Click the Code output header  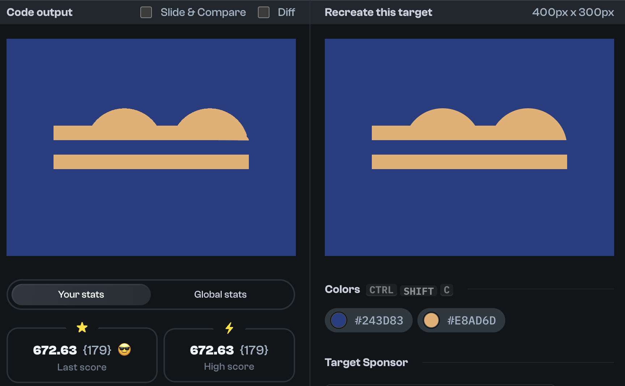click(x=39, y=12)
